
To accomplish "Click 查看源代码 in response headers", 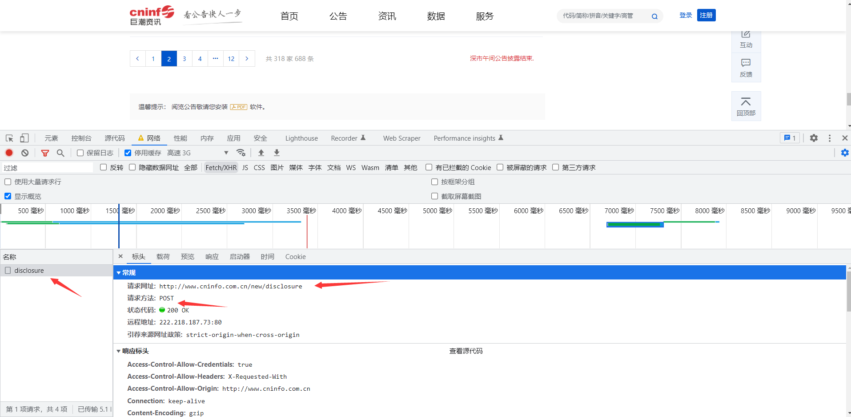I will 466,351.
